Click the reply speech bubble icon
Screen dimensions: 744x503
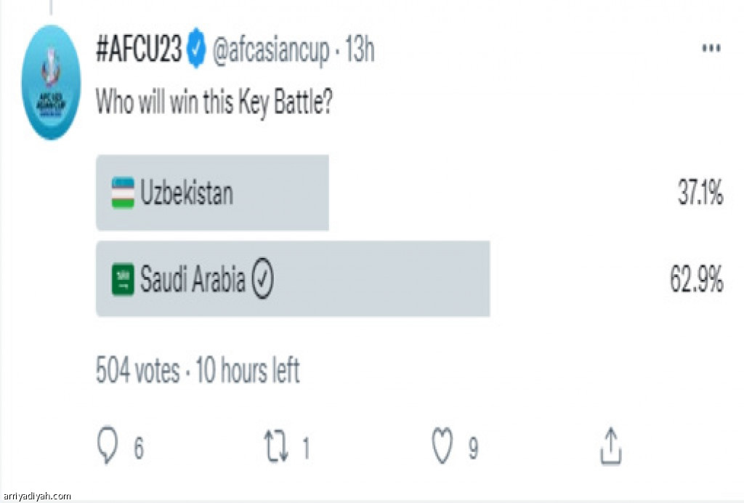click(108, 447)
